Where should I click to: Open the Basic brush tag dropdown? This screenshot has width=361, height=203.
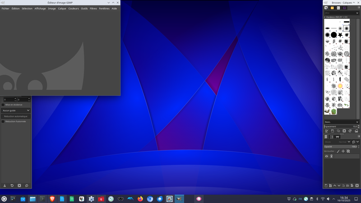(342, 122)
